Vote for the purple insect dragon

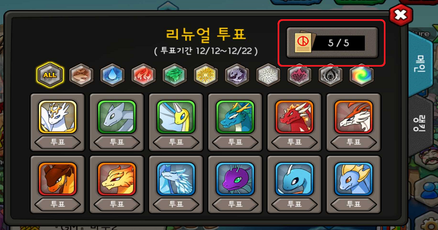[235, 204]
